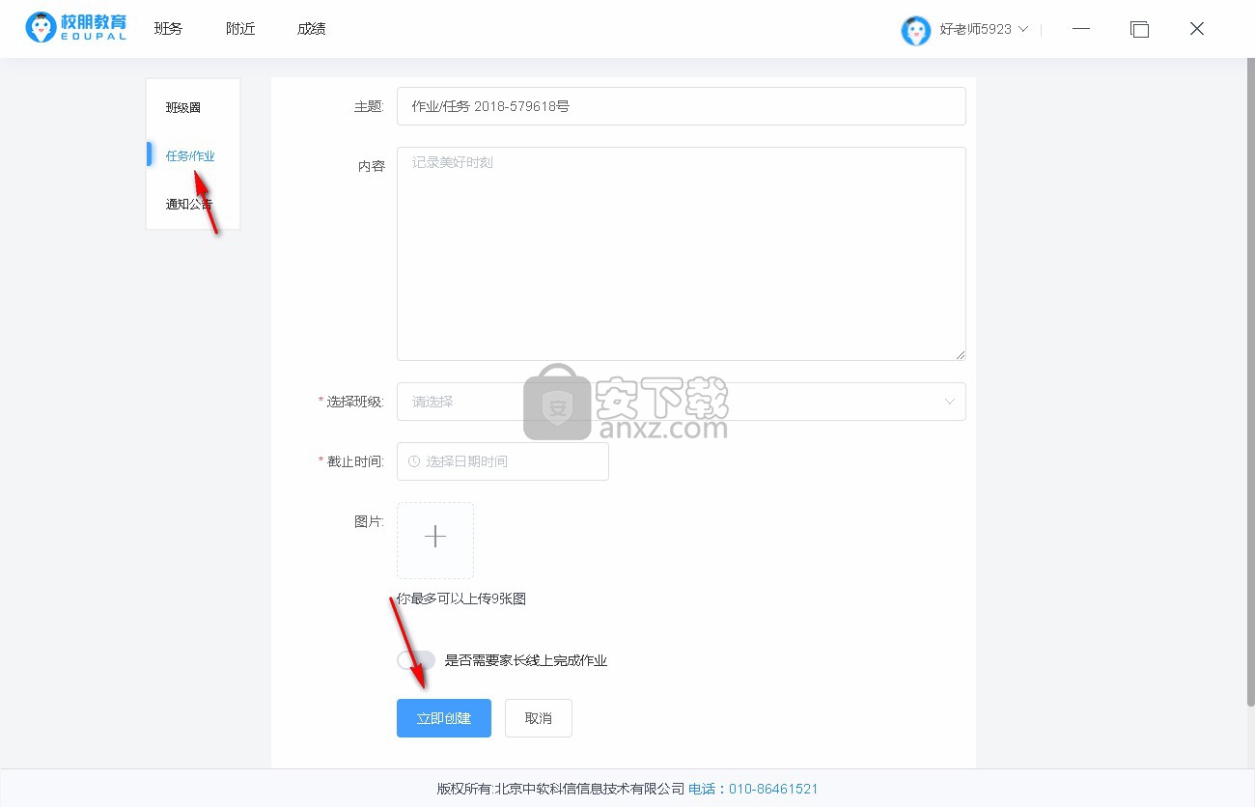The image size is (1255, 807).
Task: Click the EDUPAL penguin logo
Action: click(75, 28)
